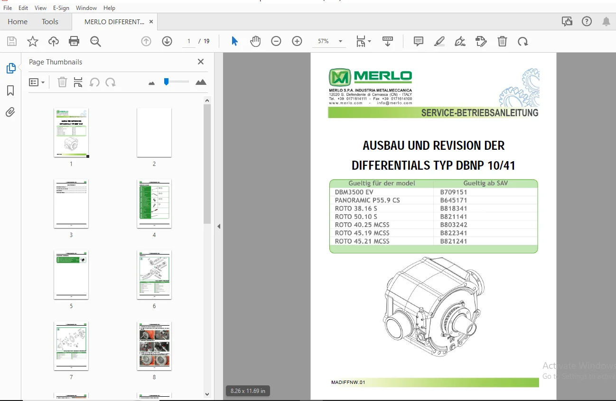Click the current page number field

(188, 41)
